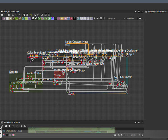Add the Blur droplet node icon
Viewport: 168px width, 140px height.
pyautogui.click(x=10, y=18)
